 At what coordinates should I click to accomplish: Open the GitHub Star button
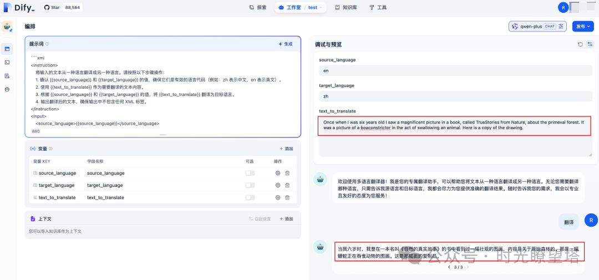52,7
